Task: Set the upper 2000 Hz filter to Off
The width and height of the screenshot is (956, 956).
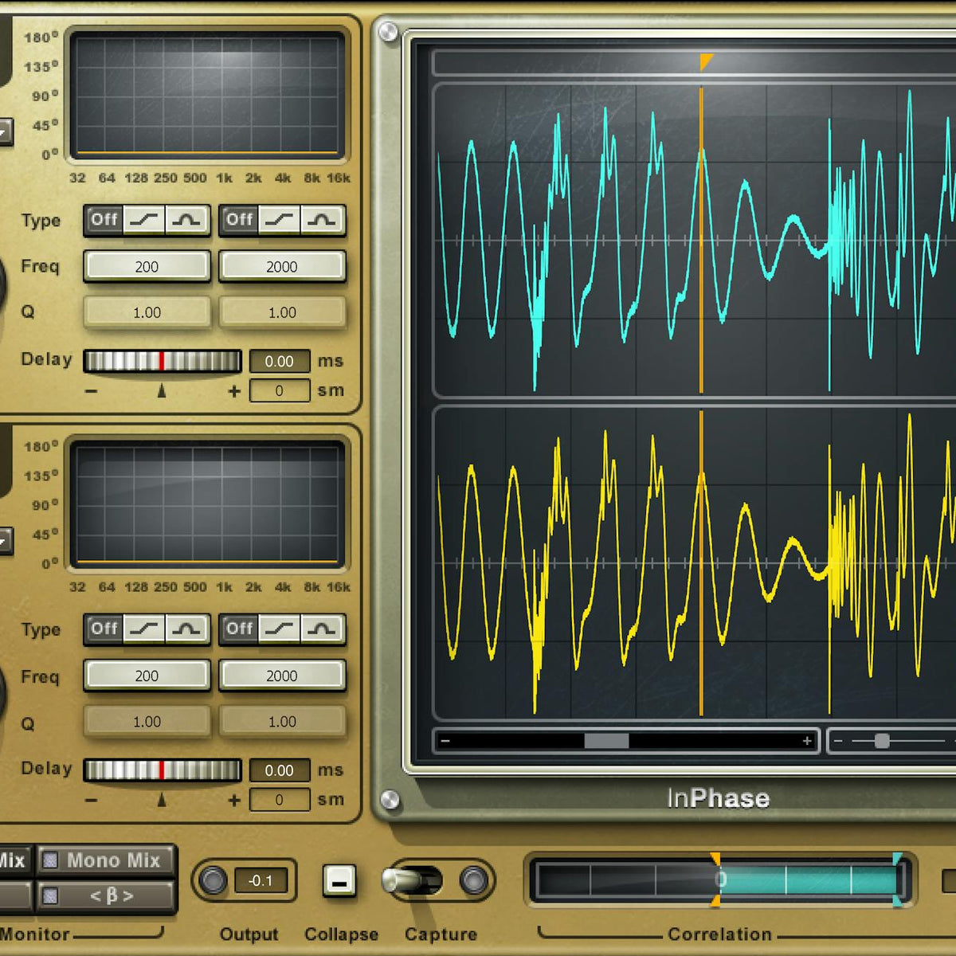Action: tap(240, 220)
